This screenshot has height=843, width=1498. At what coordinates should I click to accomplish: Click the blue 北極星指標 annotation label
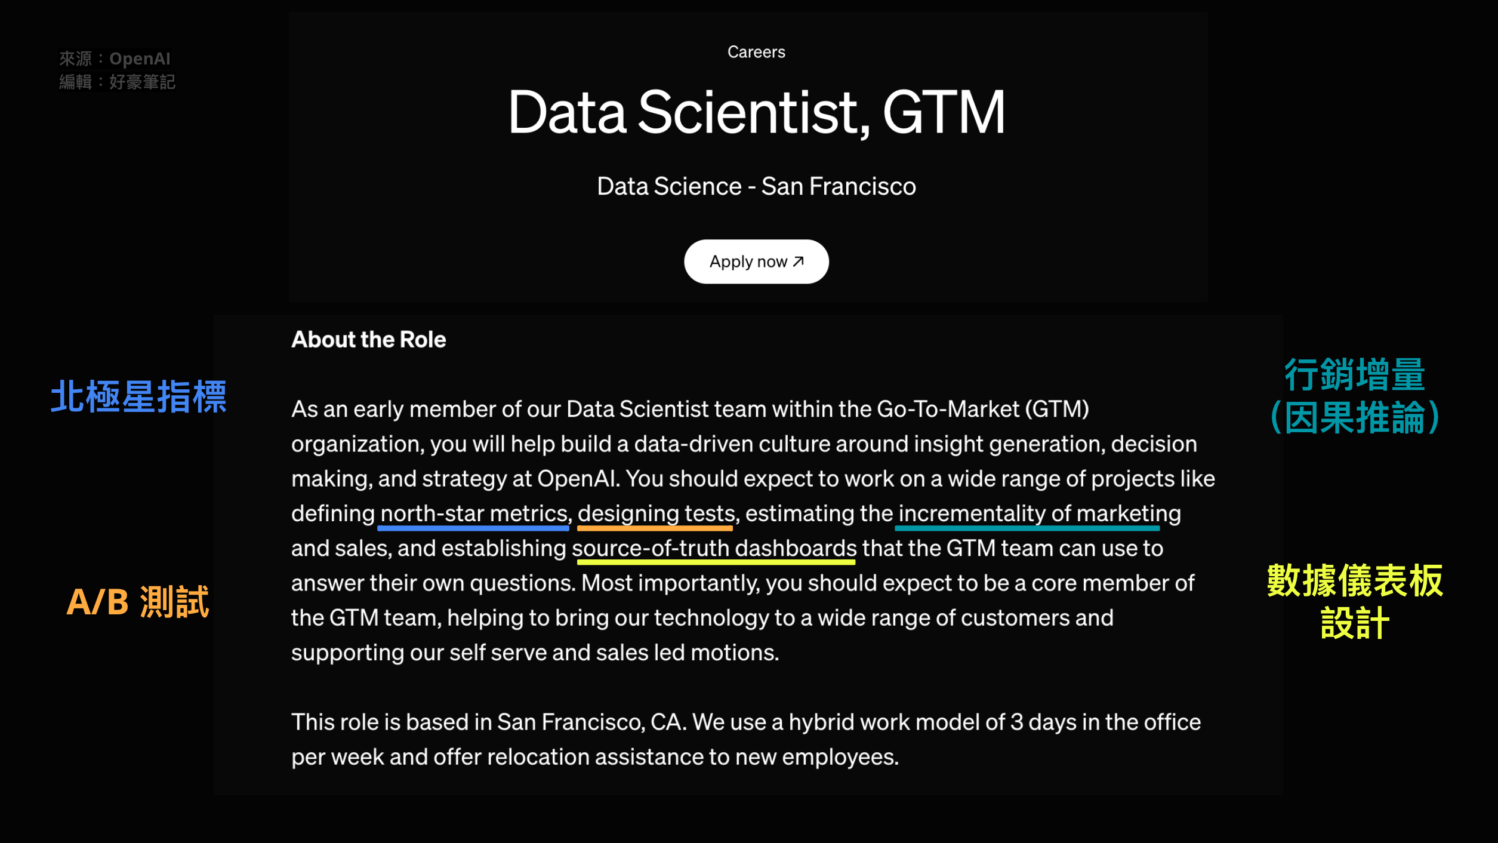click(x=138, y=396)
